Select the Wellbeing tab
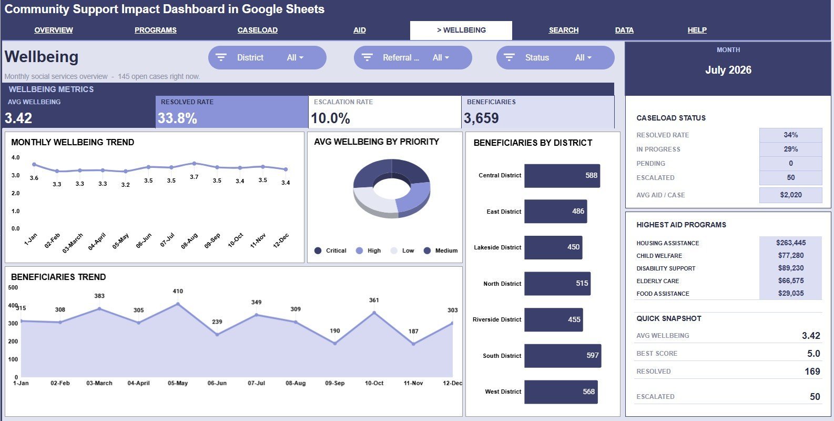 (x=461, y=30)
